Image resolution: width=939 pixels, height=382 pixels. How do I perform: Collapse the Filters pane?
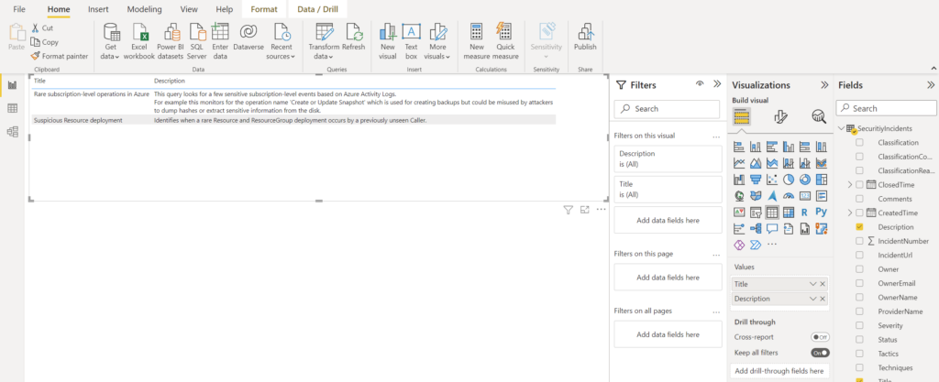tap(717, 84)
